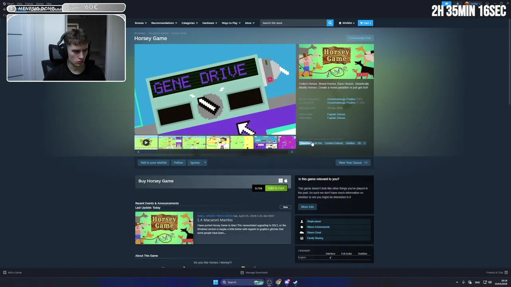Click the Steam Achievements feature icon
The height and width of the screenshot is (287, 511).
click(302, 227)
